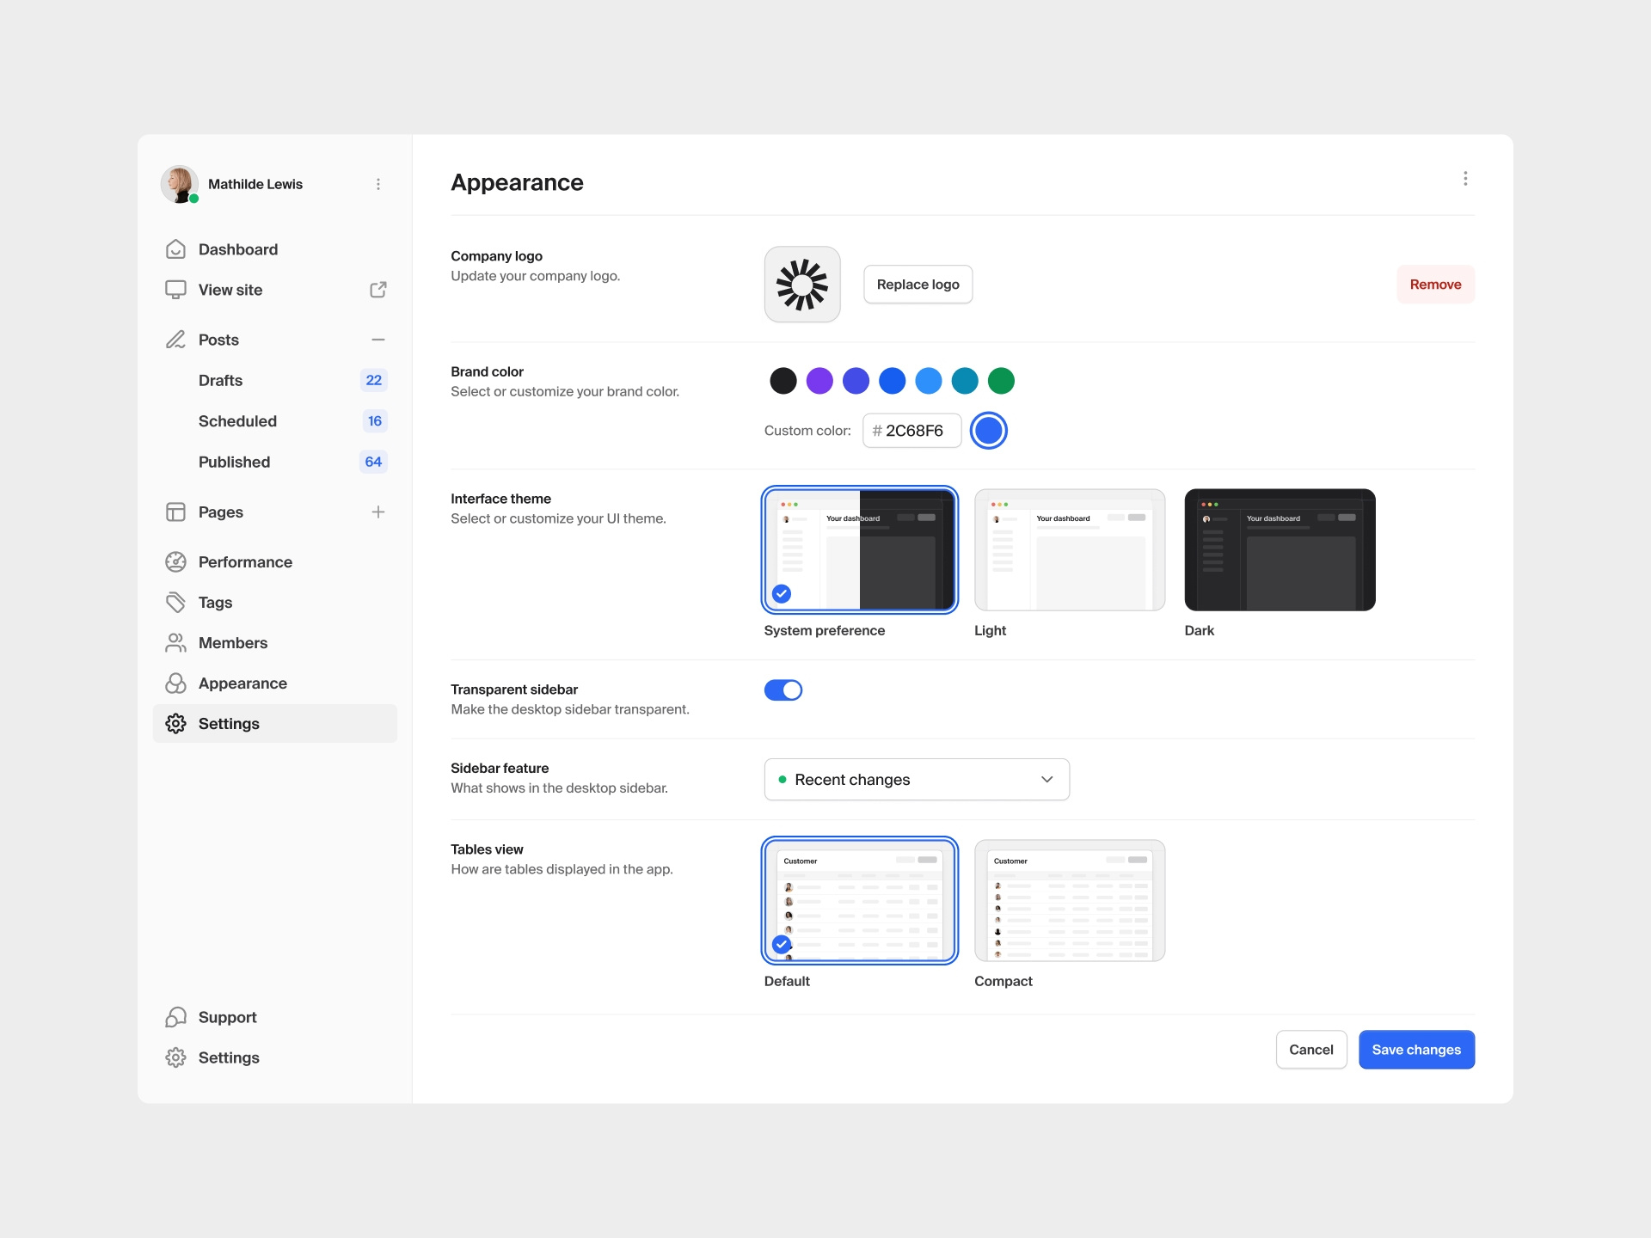Click Save changes button
The image size is (1651, 1238).
point(1416,1050)
